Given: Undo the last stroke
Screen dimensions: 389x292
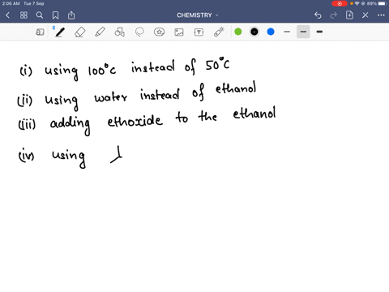Looking at the screenshot, I should pos(318,15).
